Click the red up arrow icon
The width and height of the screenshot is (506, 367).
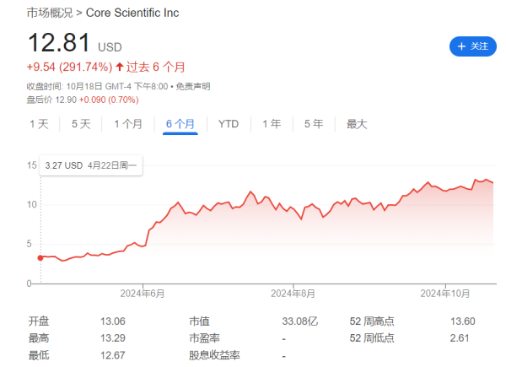click(x=120, y=67)
